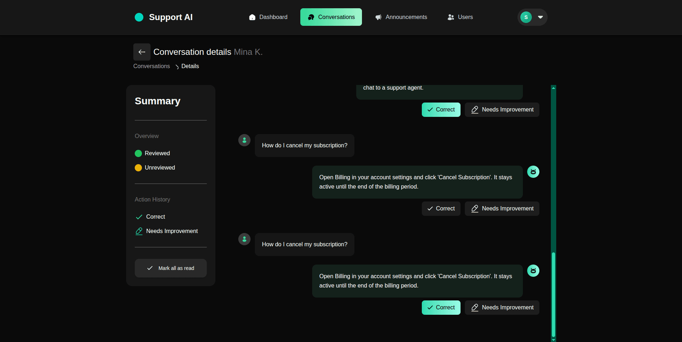The image size is (682, 342).
Task: Click the Summary heading
Action: point(158,101)
